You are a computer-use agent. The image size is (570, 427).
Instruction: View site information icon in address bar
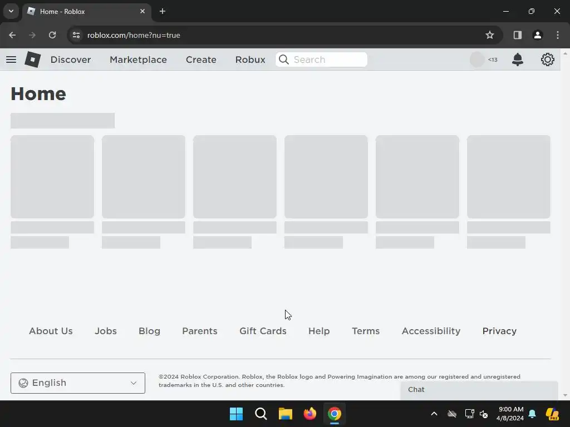(x=76, y=35)
